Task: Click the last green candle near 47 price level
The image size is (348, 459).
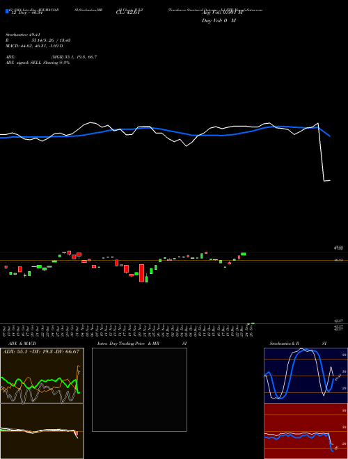Action: click(244, 254)
